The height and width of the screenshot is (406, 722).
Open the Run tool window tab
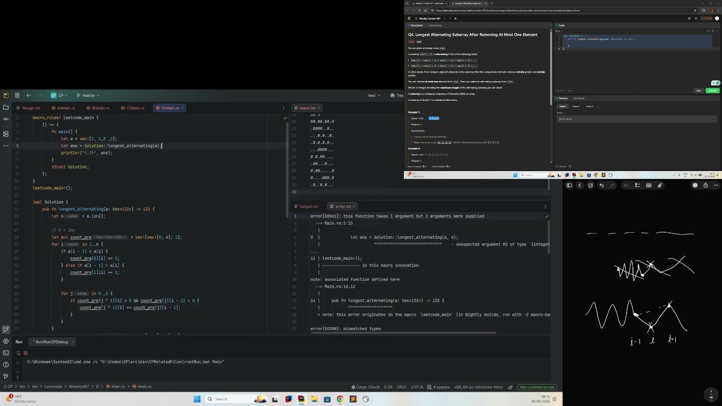[19, 342]
